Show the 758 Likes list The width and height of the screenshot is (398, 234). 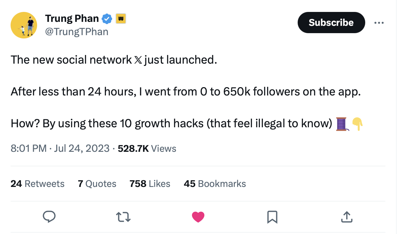point(150,184)
